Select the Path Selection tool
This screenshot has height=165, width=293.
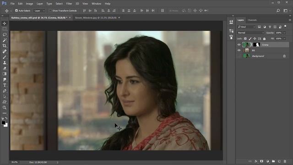(x=5, y=97)
